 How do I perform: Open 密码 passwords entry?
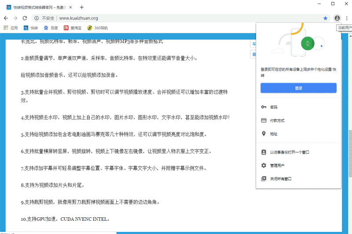274,107
